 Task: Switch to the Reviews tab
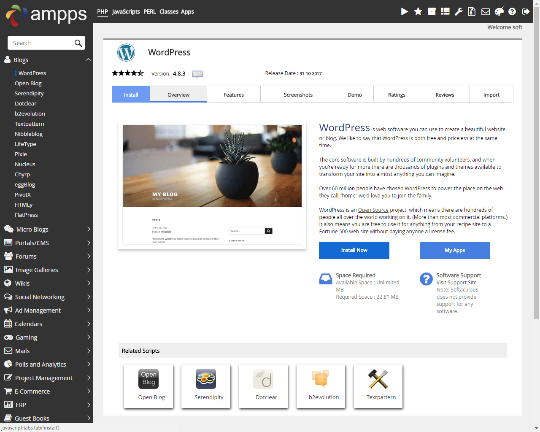pyautogui.click(x=445, y=94)
